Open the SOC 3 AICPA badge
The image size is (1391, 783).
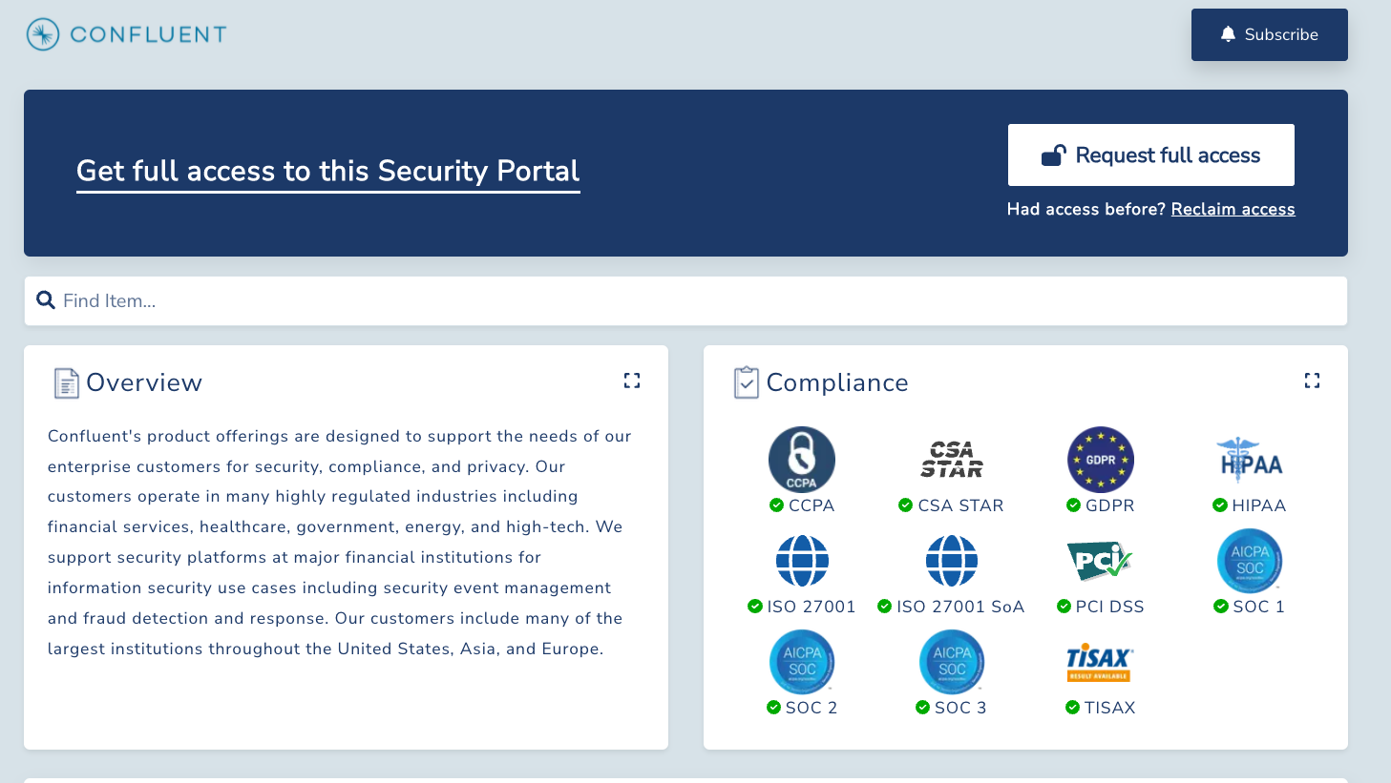tap(952, 662)
